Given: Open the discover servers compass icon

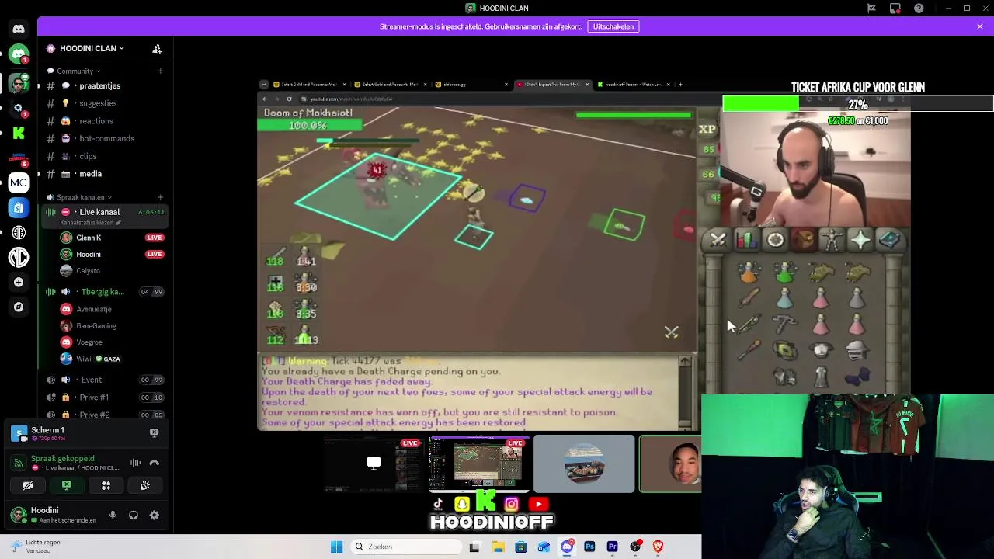Looking at the screenshot, I should 19,307.
